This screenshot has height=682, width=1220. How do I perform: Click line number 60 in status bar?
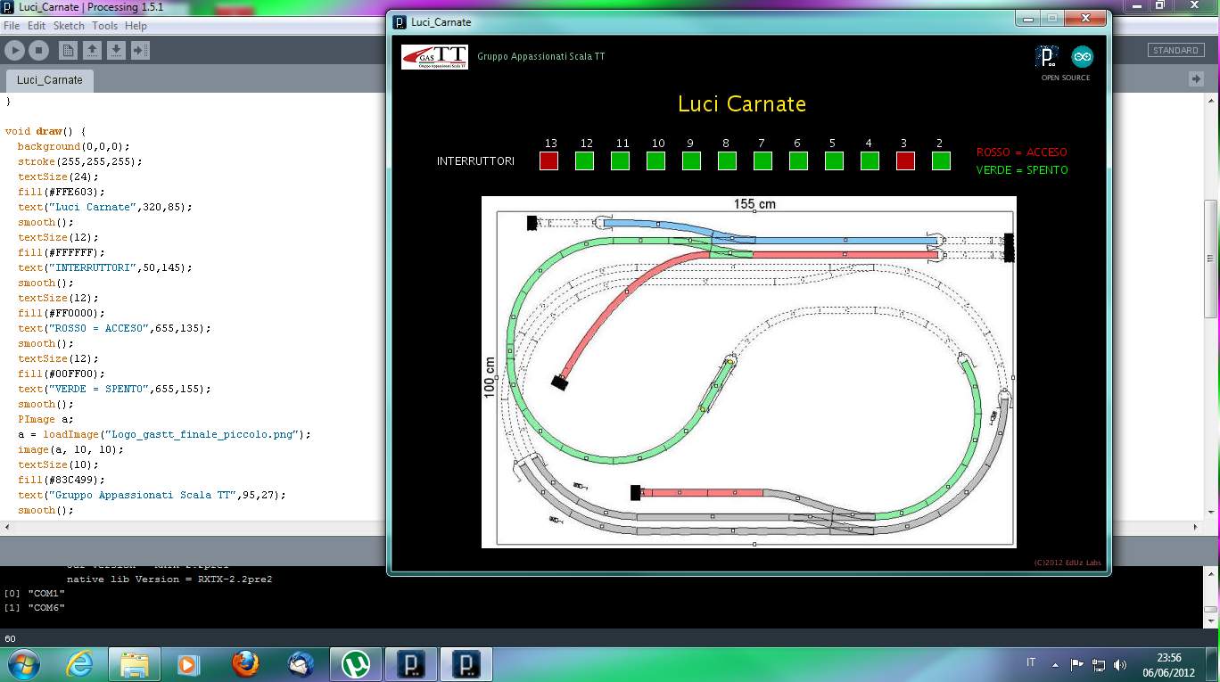point(11,638)
